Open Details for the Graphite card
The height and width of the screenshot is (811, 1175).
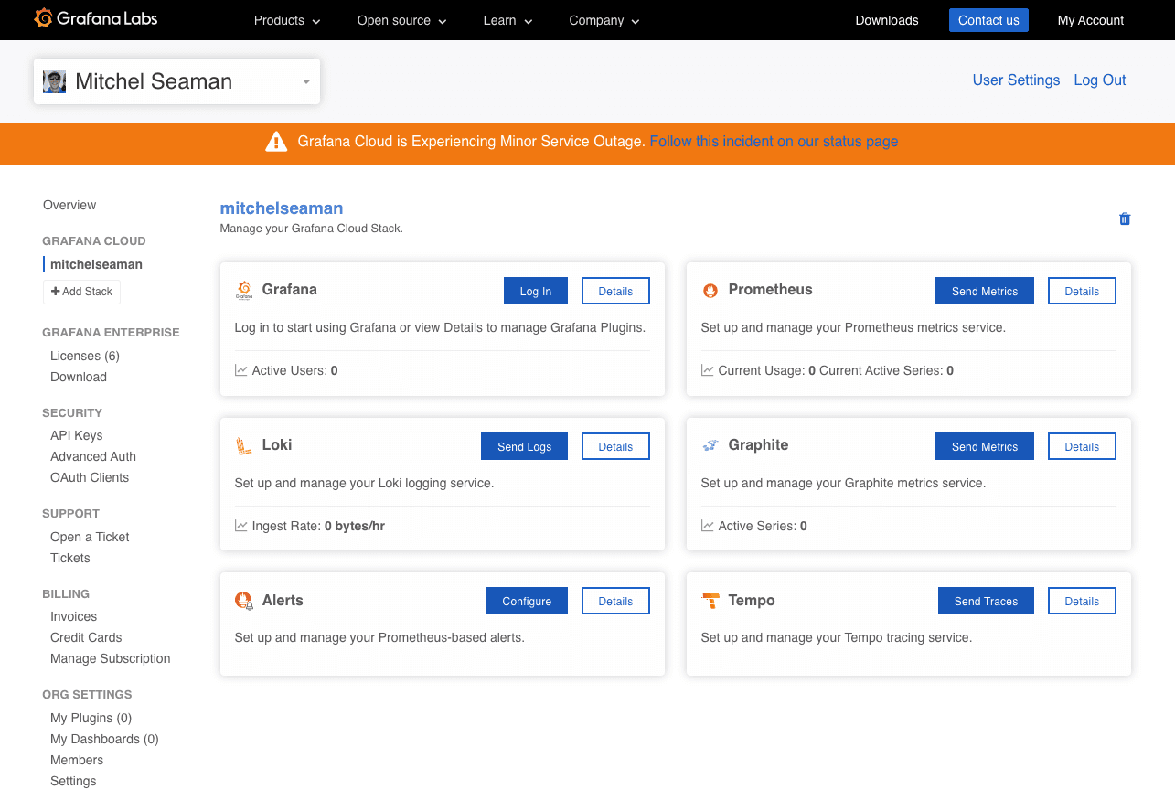(1082, 446)
